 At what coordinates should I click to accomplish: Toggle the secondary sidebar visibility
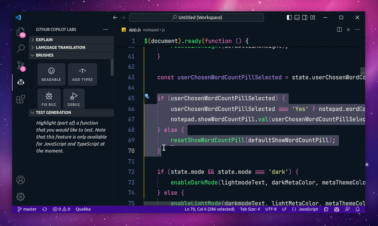[x=305, y=17]
